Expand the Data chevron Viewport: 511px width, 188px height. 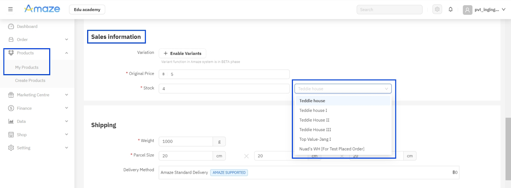(x=66, y=121)
